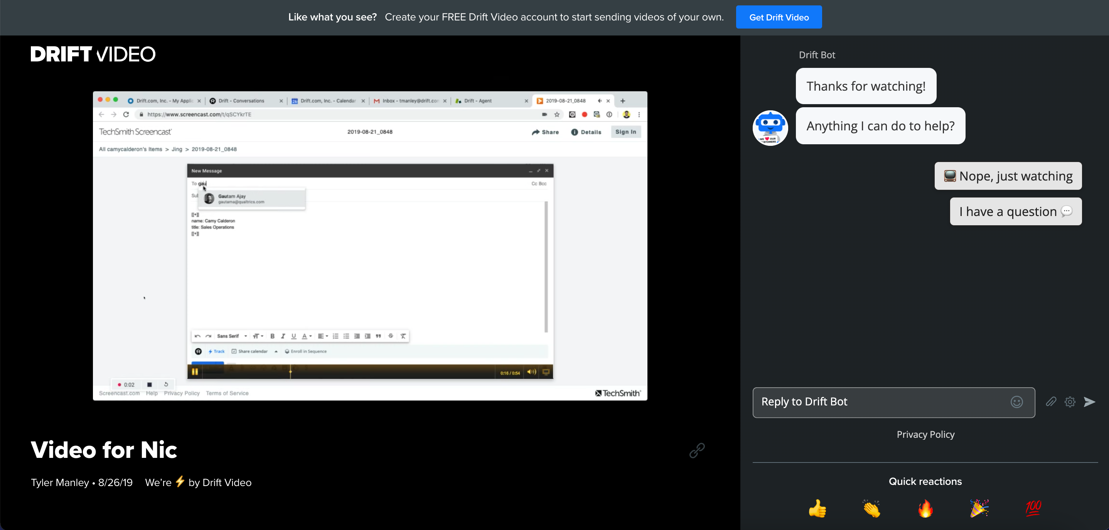Send party popper quick reaction

click(979, 508)
